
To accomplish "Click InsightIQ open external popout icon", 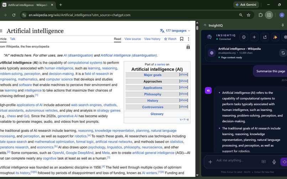I will pyautogui.click(x=265, y=37).
